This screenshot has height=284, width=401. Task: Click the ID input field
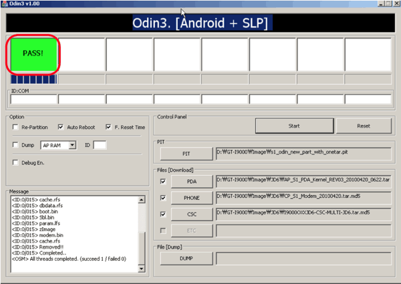pos(100,144)
